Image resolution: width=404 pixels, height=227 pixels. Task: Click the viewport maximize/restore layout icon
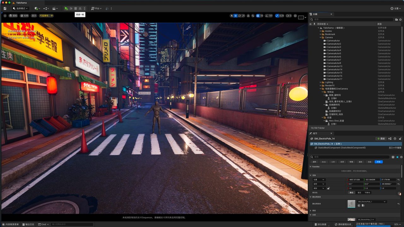pyautogui.click(x=295, y=15)
